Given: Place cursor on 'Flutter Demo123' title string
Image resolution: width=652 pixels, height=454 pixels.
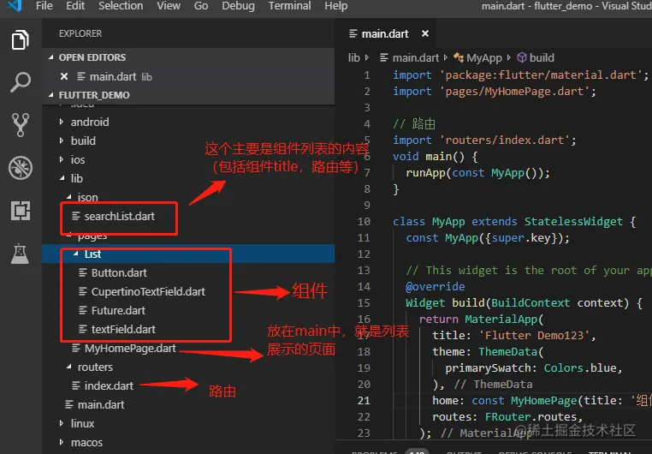Looking at the screenshot, I should (x=534, y=335).
